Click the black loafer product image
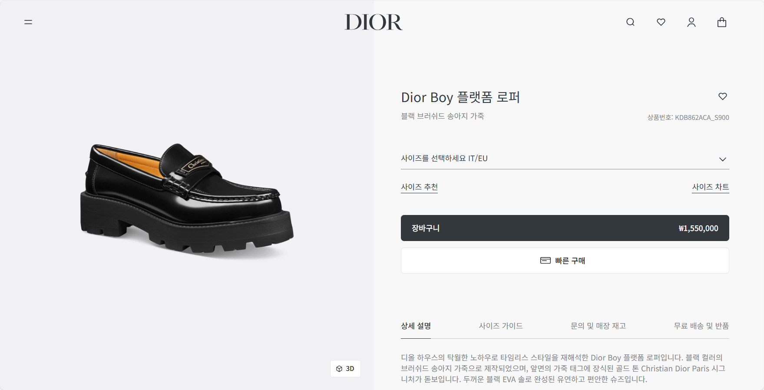Image resolution: width=764 pixels, height=390 pixels. point(187,199)
